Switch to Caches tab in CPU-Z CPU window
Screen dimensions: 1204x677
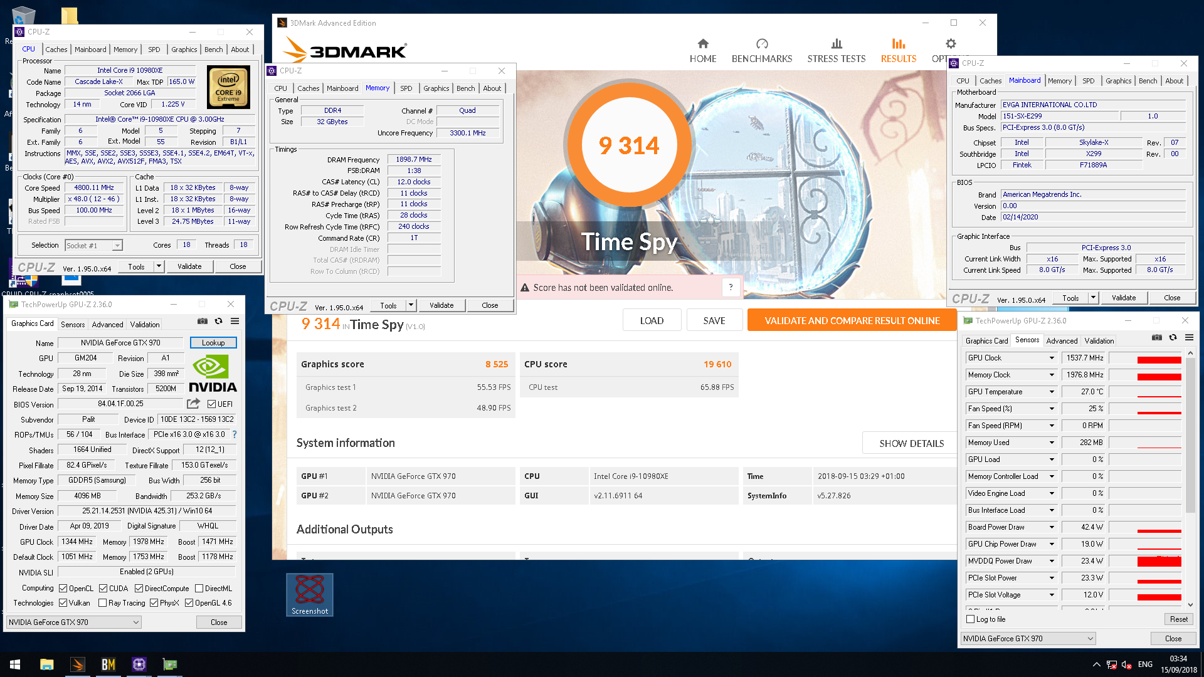click(x=56, y=50)
